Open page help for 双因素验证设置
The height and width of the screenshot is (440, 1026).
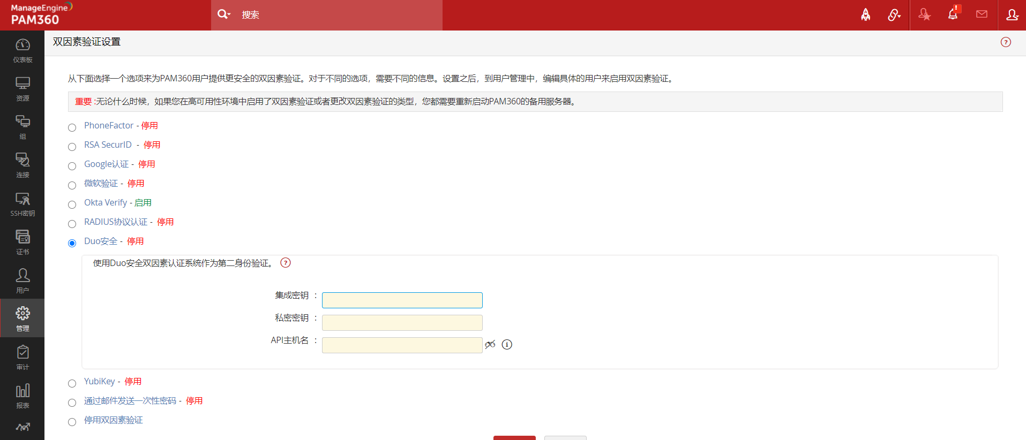coord(1006,42)
